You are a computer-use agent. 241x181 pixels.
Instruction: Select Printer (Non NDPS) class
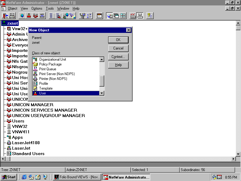[66, 79]
